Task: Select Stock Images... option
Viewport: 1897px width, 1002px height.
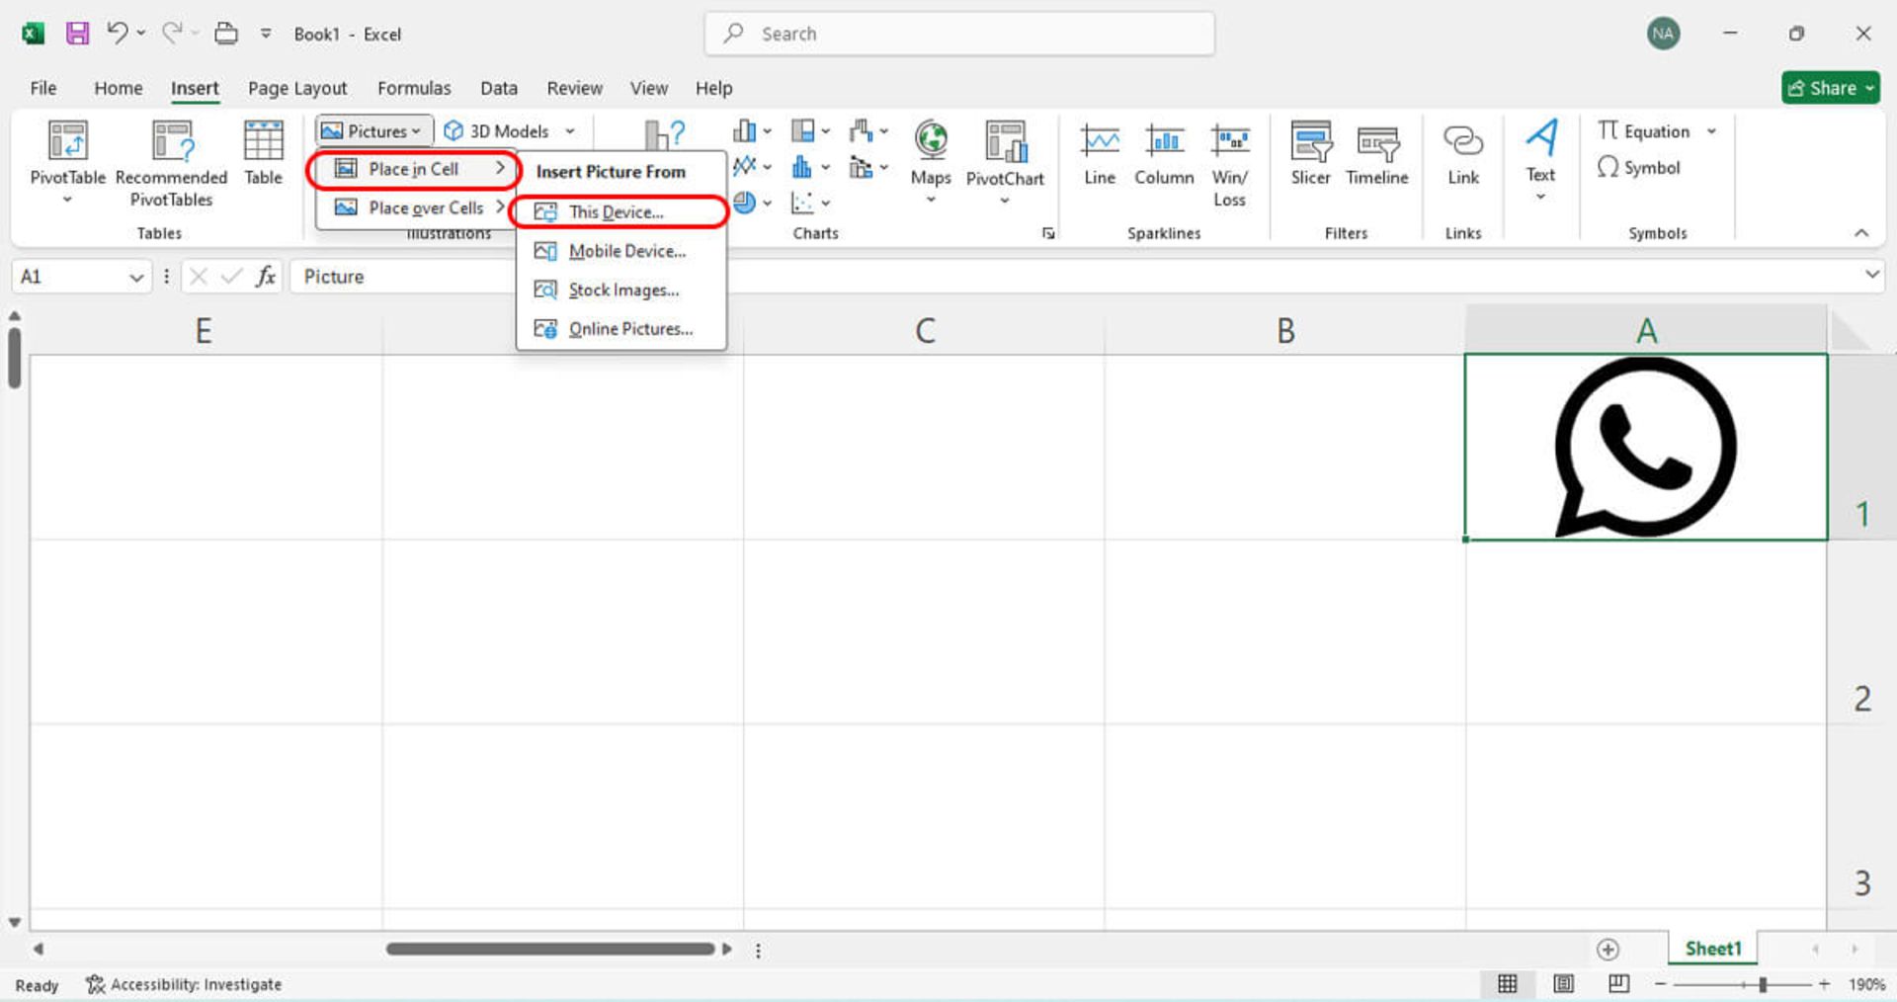Action: pyautogui.click(x=619, y=290)
